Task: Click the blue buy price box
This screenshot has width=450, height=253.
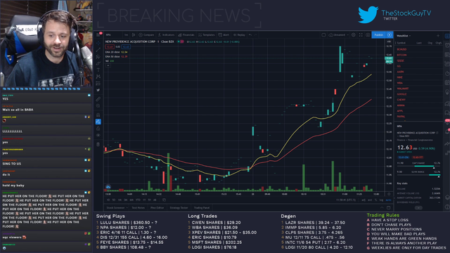Action: coord(126,46)
